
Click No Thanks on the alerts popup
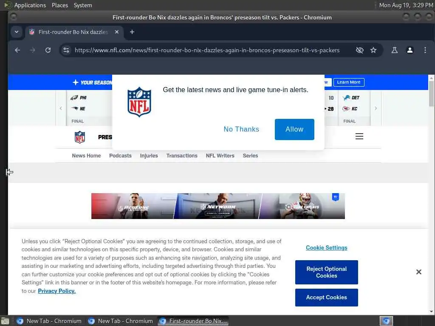point(241,129)
